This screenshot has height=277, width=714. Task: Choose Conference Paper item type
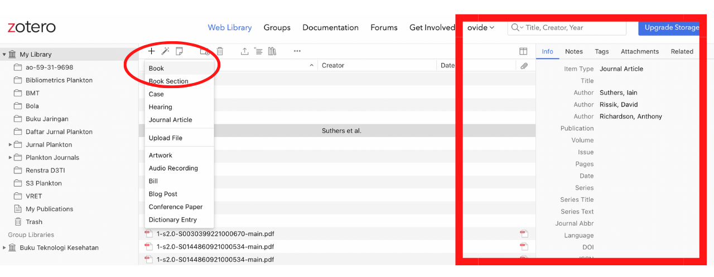[x=179, y=207]
